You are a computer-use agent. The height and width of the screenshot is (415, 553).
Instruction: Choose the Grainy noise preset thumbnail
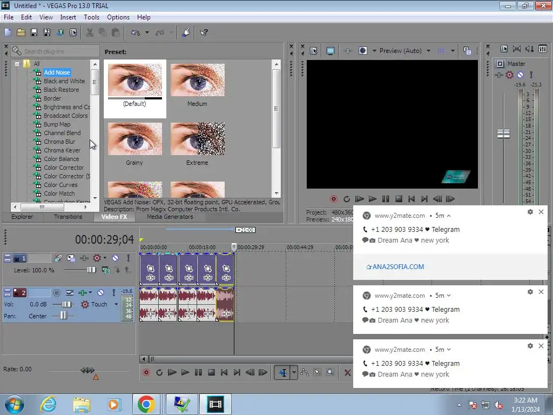(x=135, y=139)
